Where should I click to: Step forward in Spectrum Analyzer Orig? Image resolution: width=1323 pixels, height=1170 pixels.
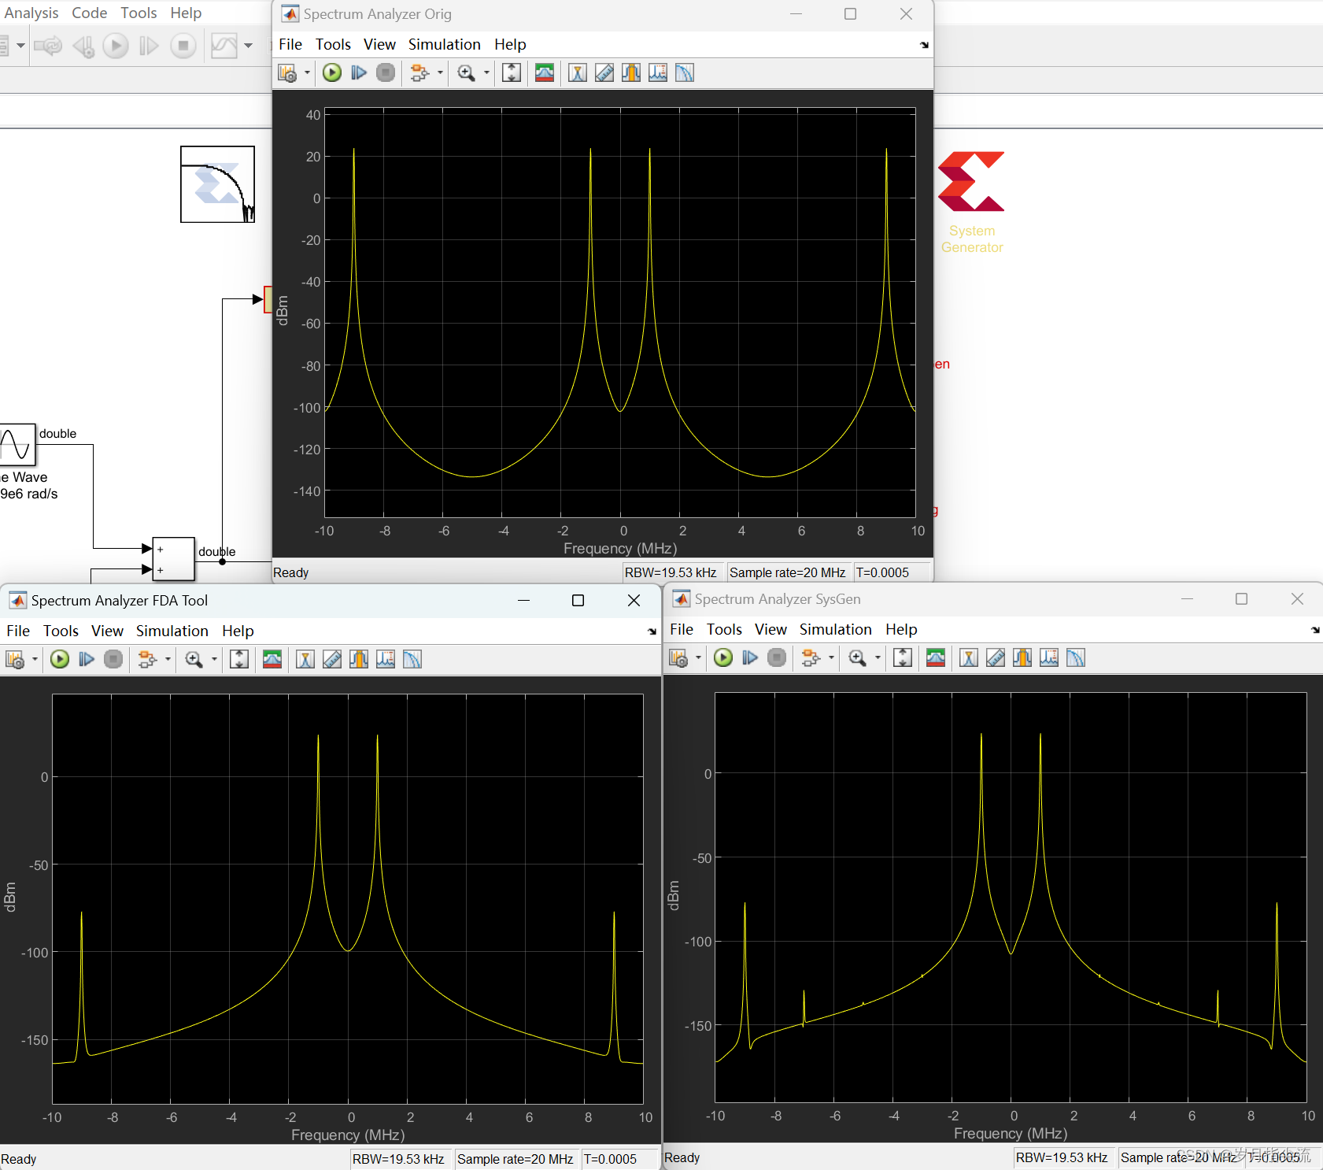[359, 73]
